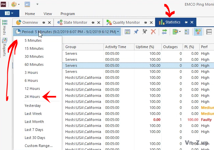Click the chart view toolbar icon

pos(127,32)
